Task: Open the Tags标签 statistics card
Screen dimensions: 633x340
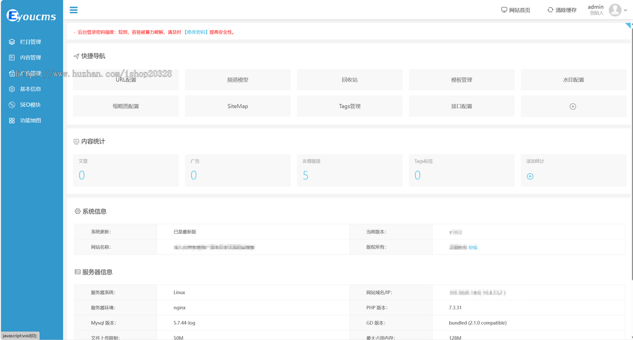Action: click(x=462, y=170)
